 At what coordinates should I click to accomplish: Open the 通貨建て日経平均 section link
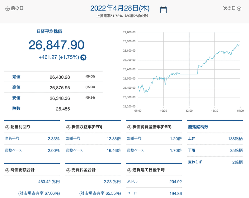pos(146,170)
